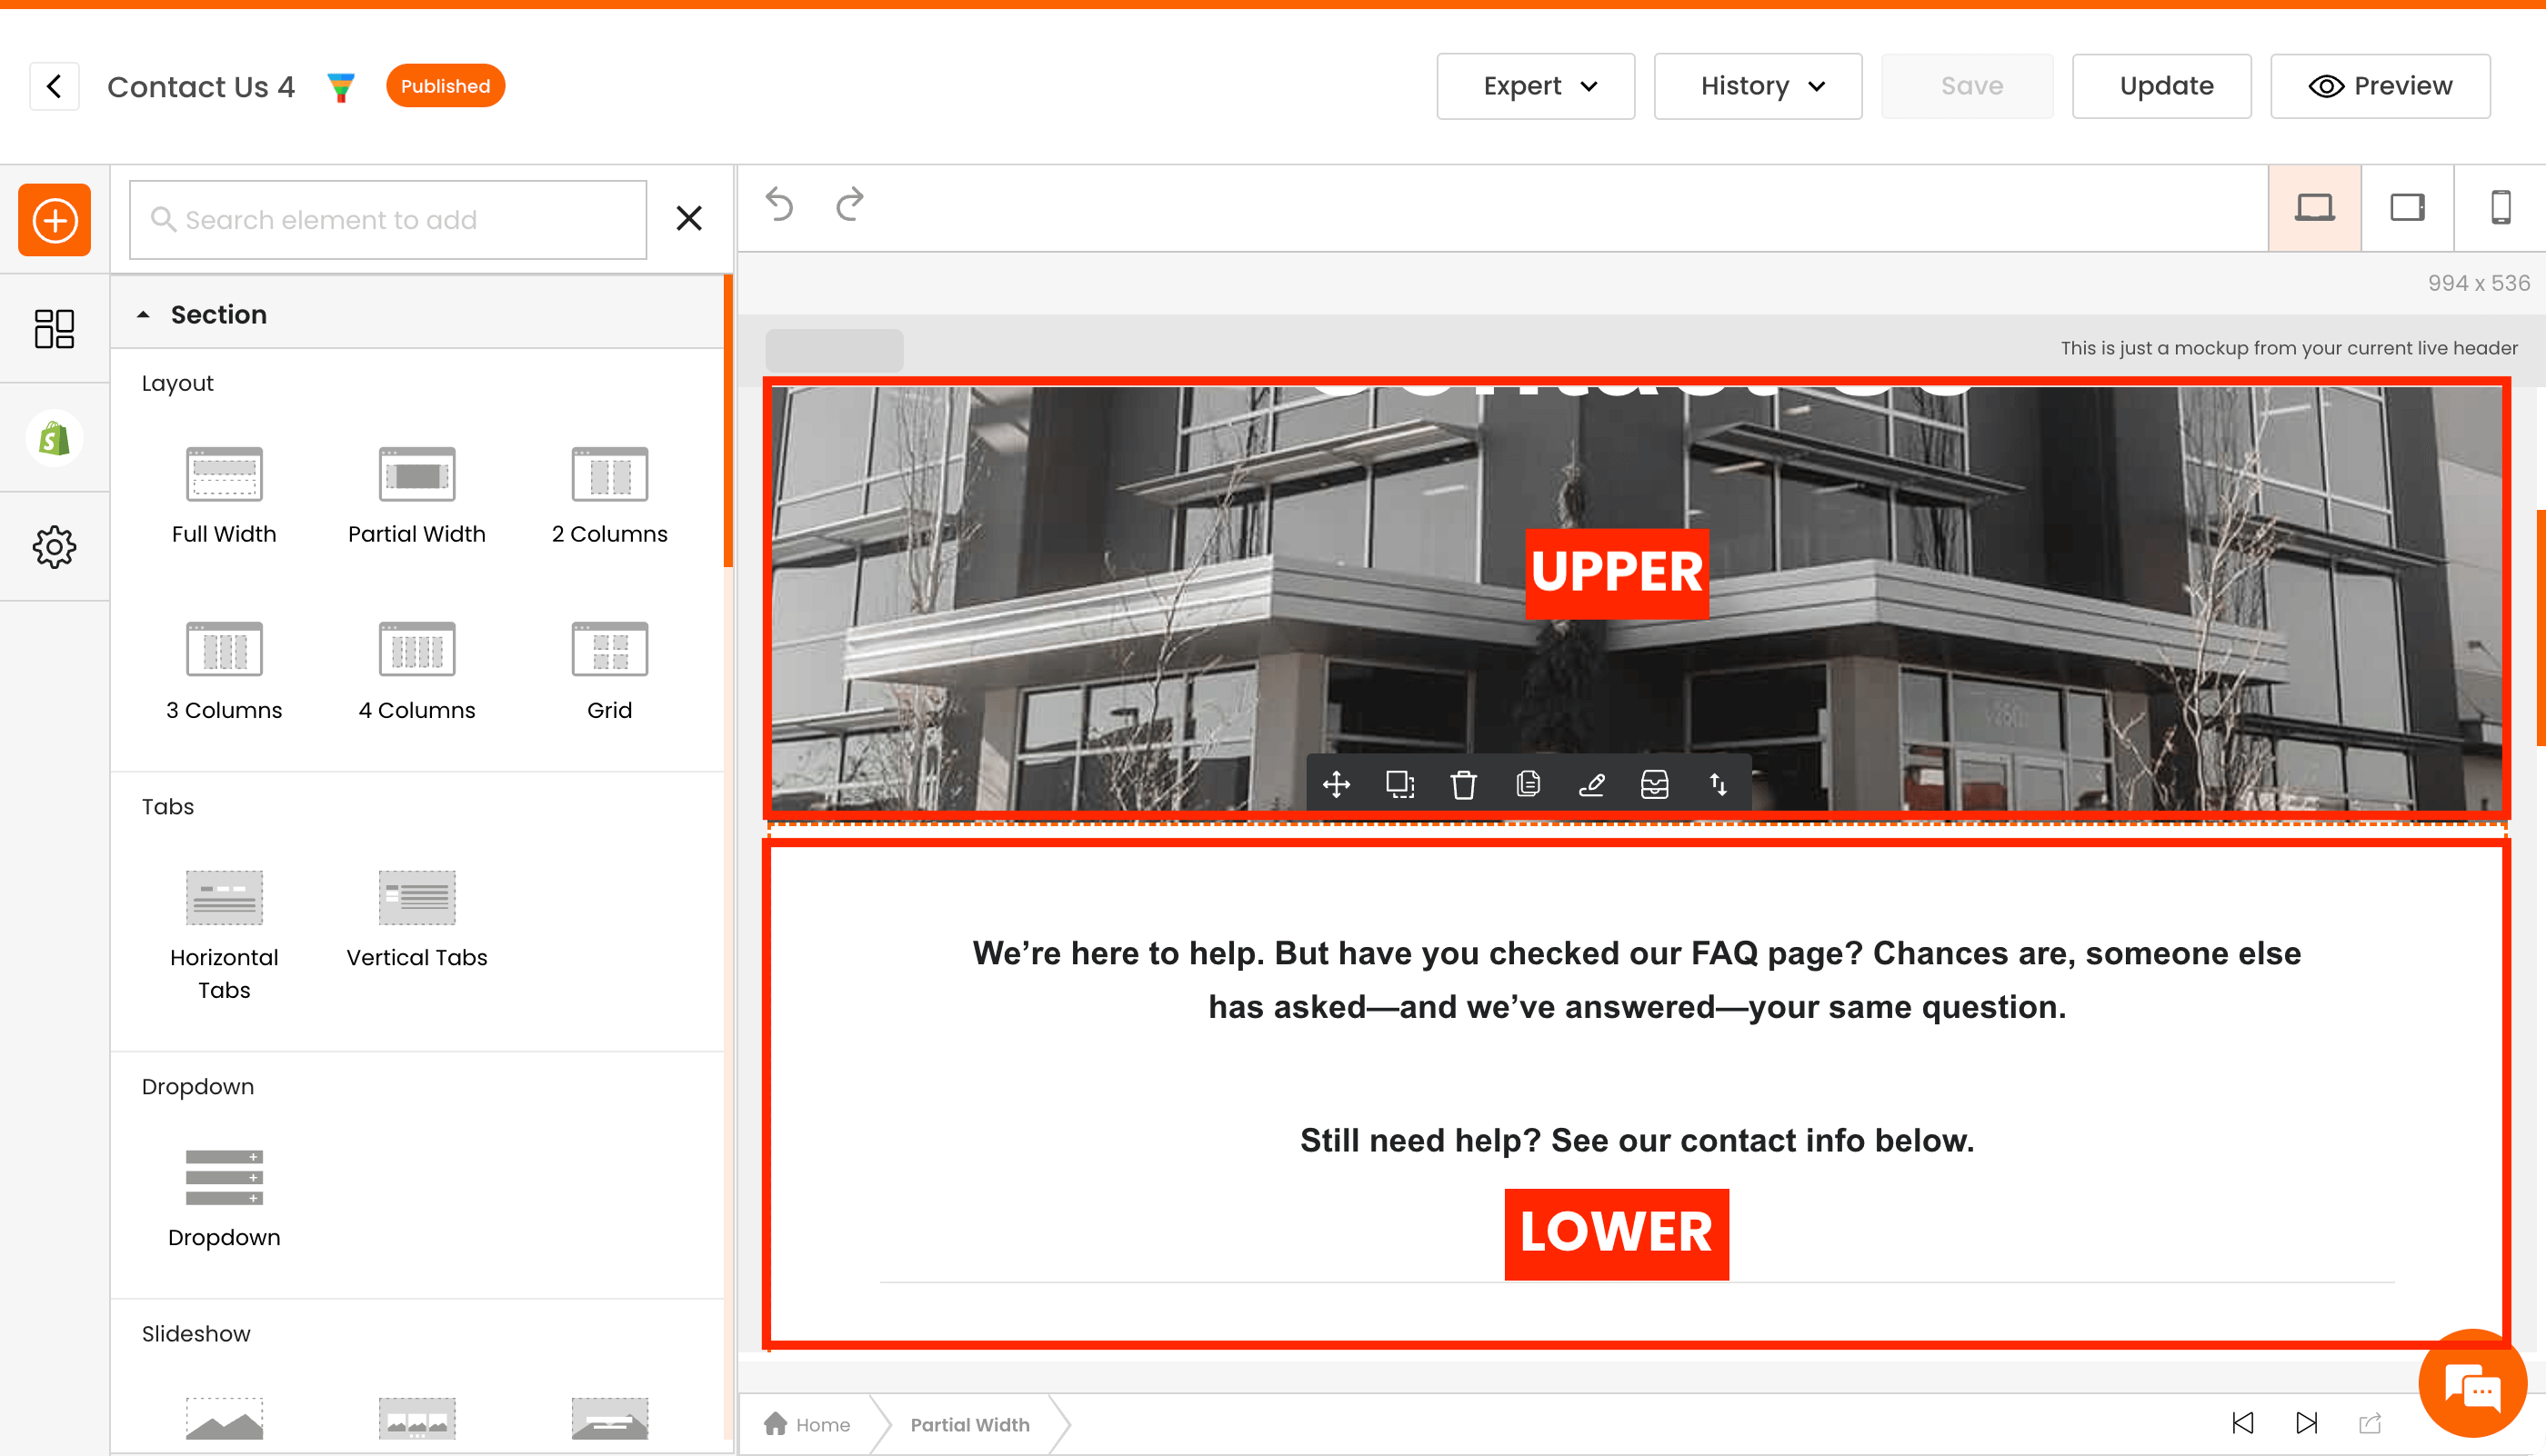Open the Expert mode dropdown
This screenshot has height=1456, width=2546.
pyautogui.click(x=1536, y=86)
